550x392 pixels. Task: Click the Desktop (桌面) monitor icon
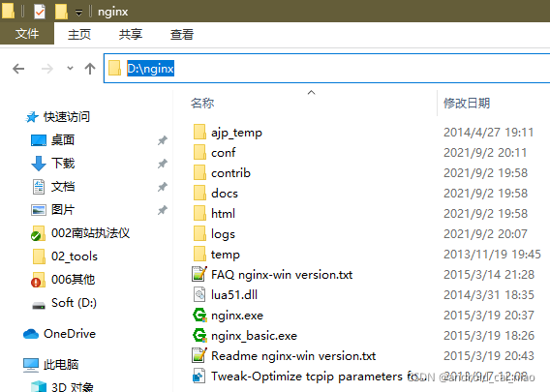[x=39, y=140]
